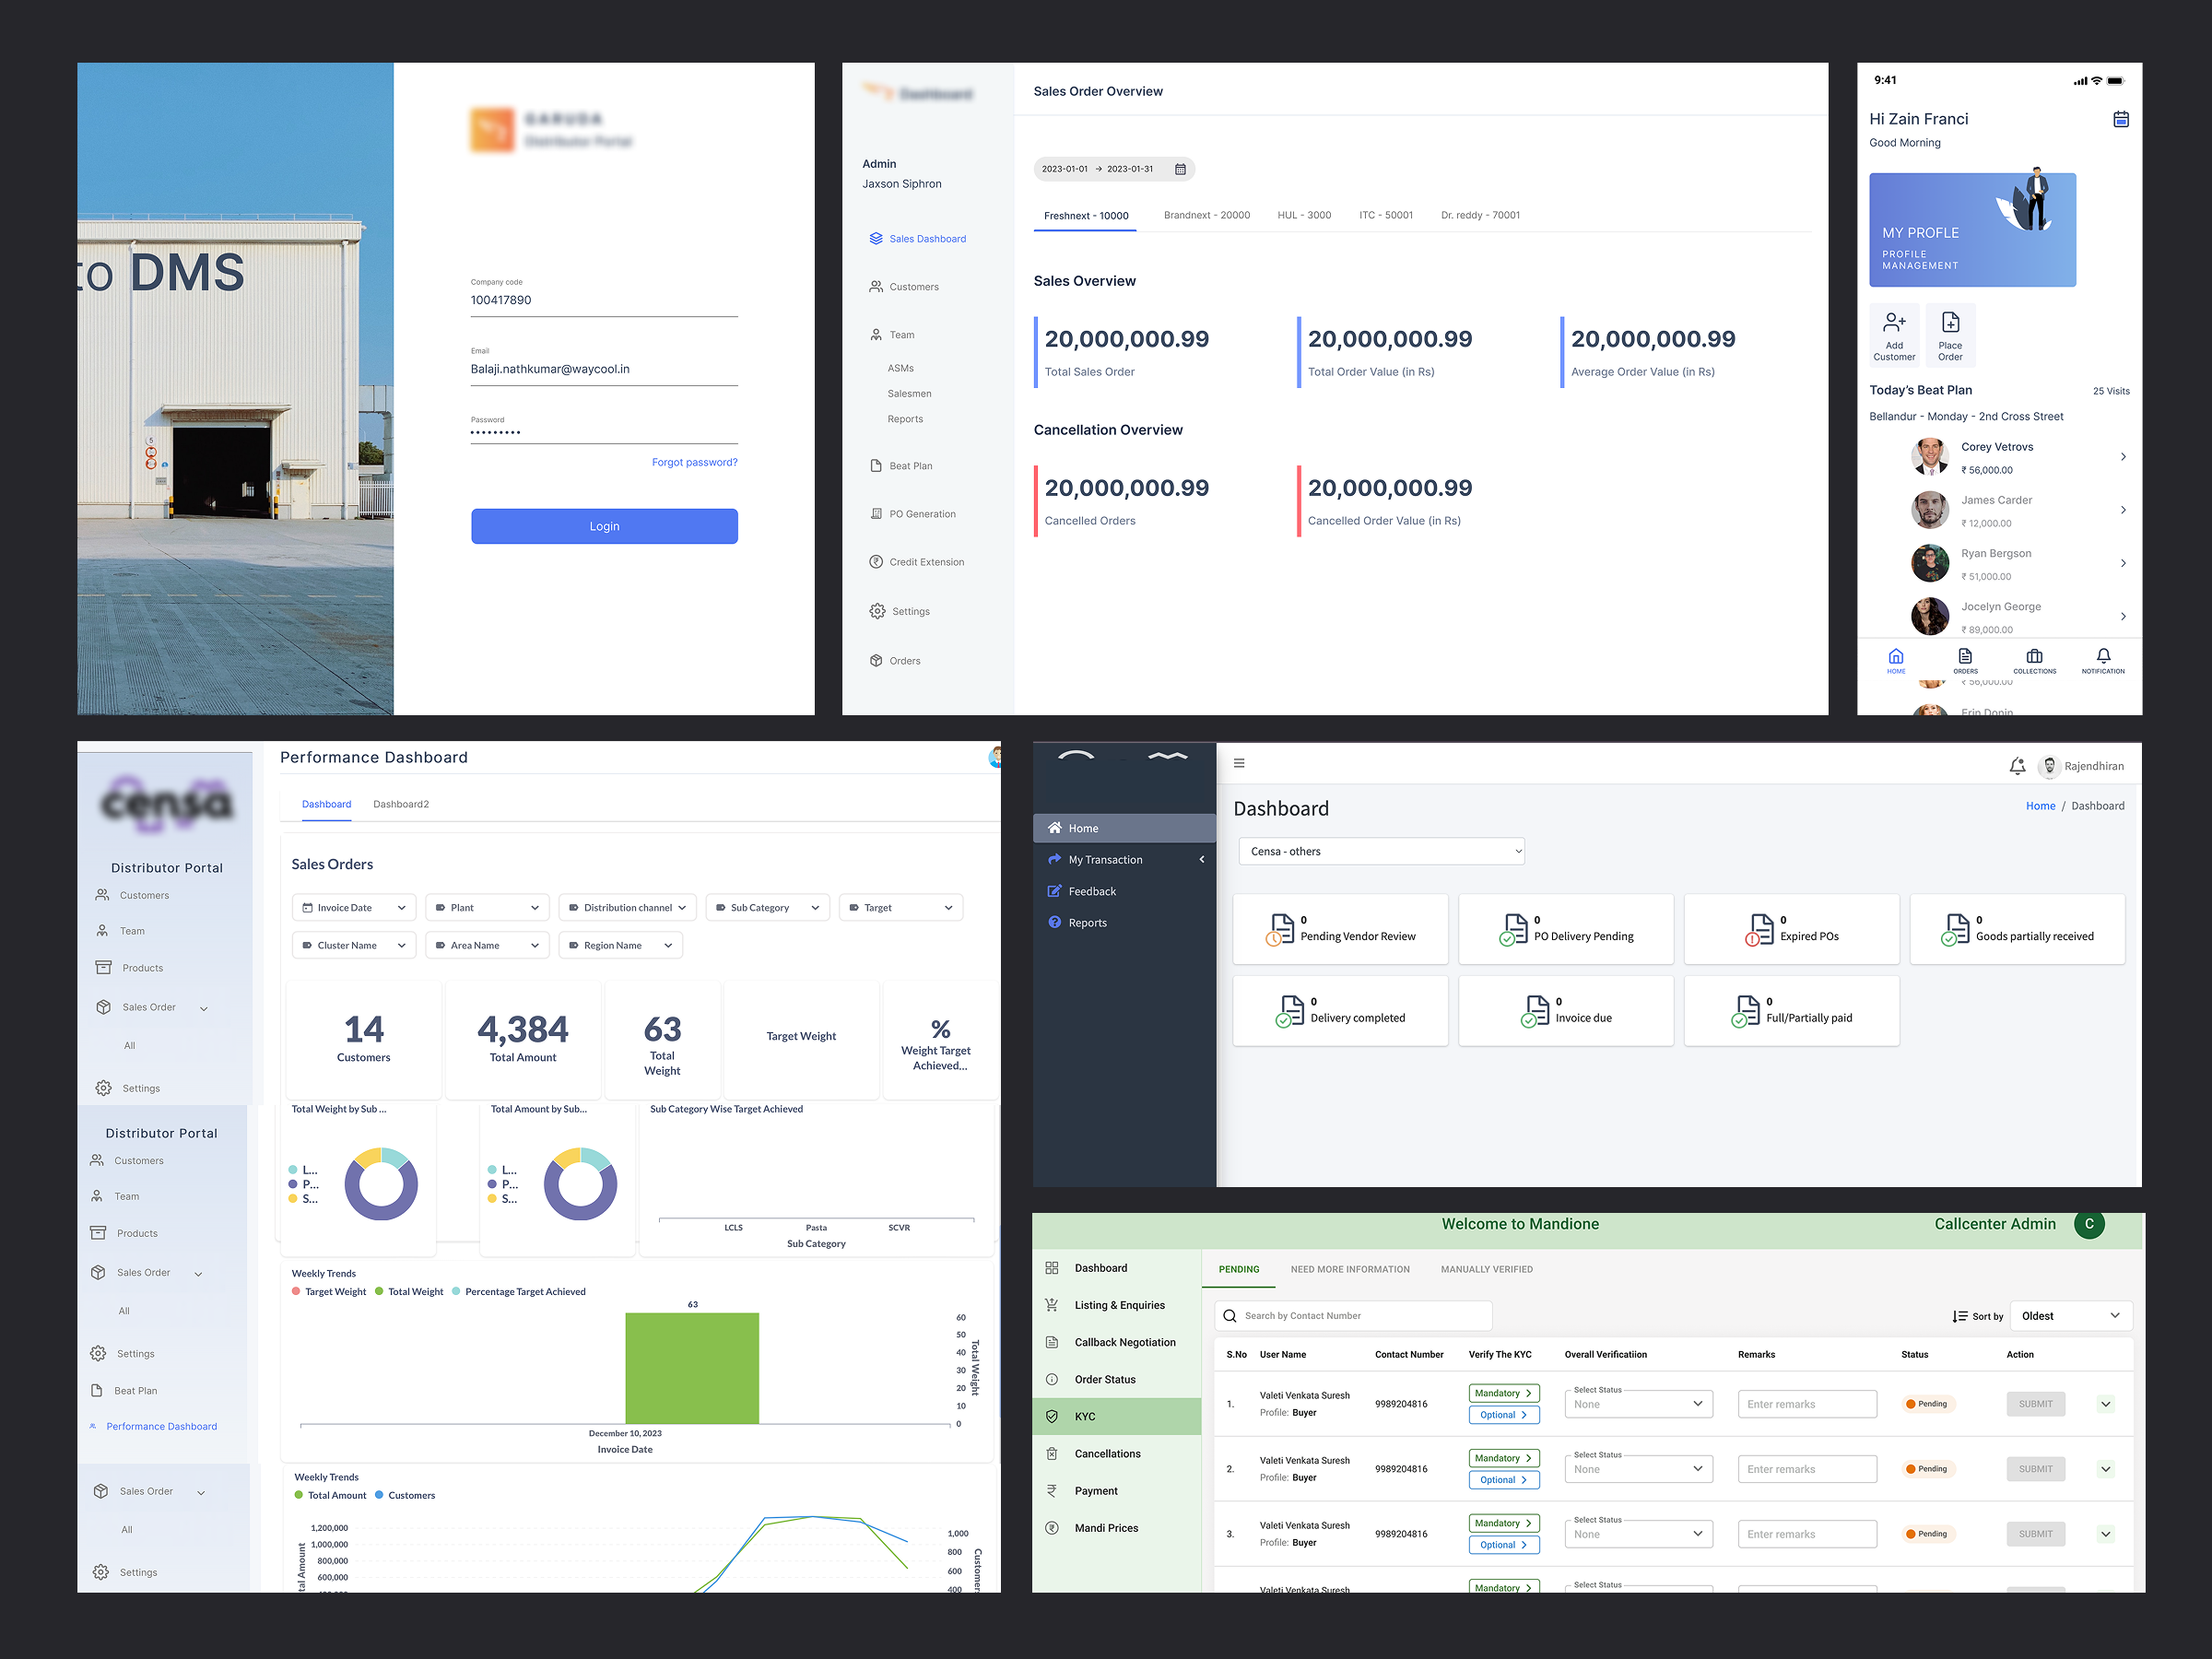Click hamburger menu icon in Dashboard

click(1239, 763)
